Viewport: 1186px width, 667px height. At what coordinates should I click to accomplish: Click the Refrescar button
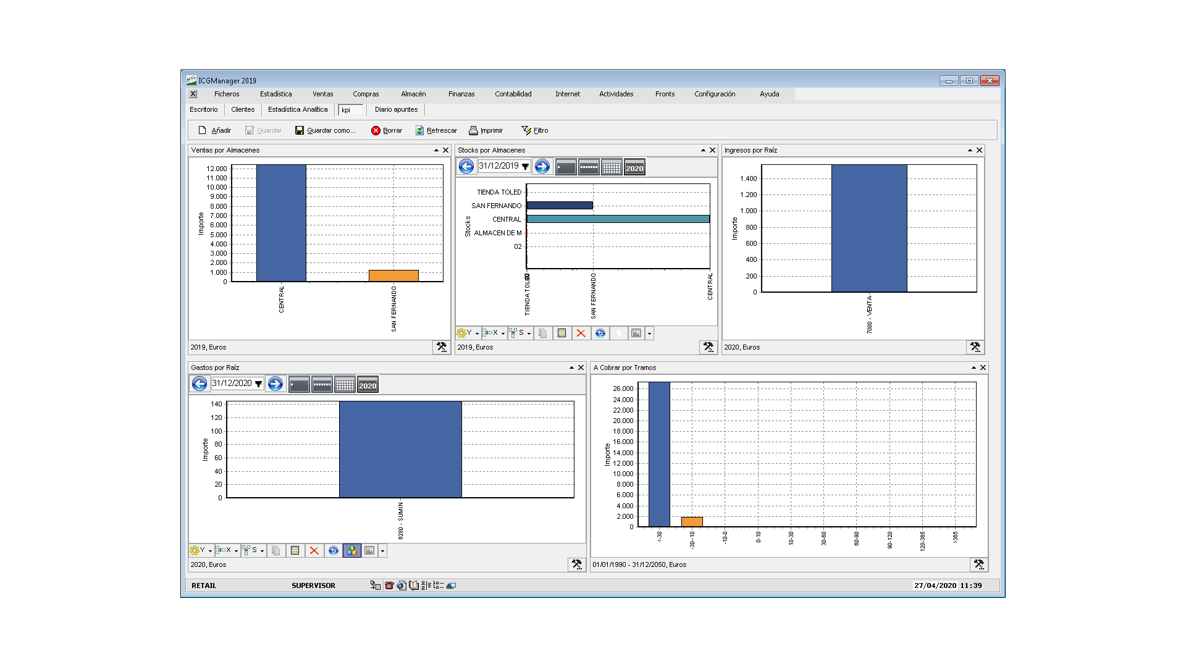[x=436, y=130]
